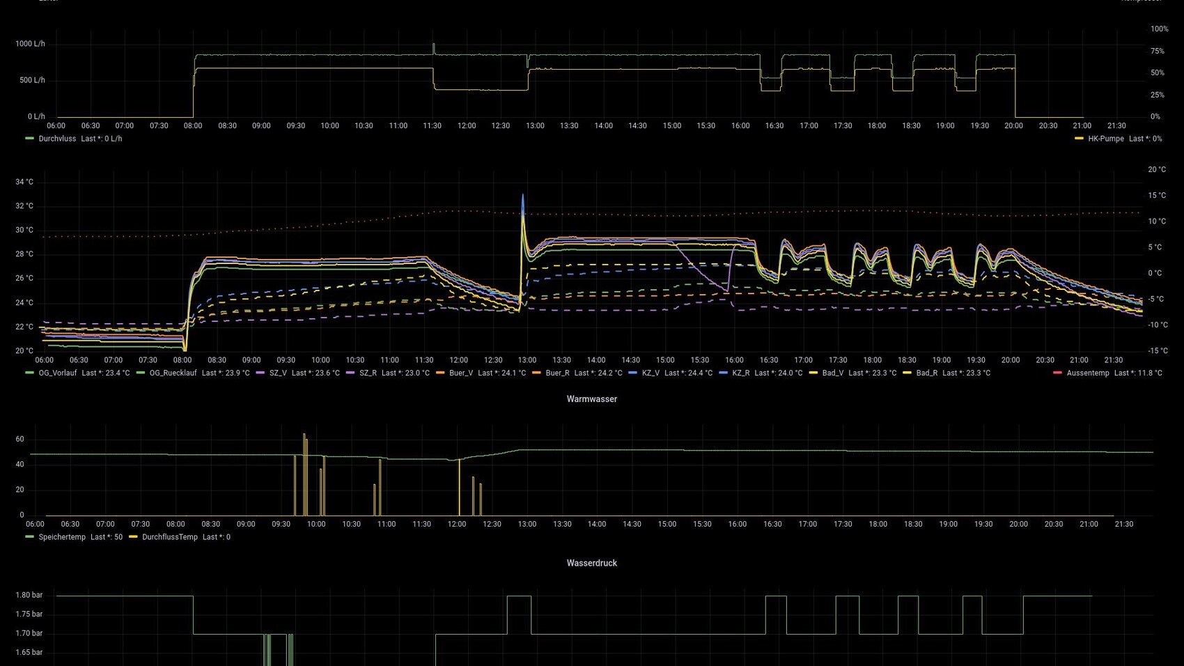Toggle the DurchflussTemp series label
Image resolution: width=1184 pixels, height=666 pixels.
pos(169,537)
